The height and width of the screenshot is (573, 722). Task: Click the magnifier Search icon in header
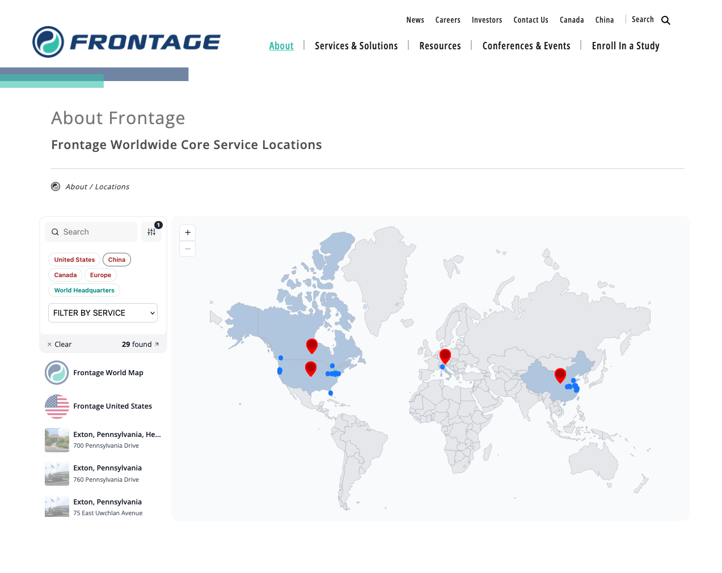tap(665, 20)
